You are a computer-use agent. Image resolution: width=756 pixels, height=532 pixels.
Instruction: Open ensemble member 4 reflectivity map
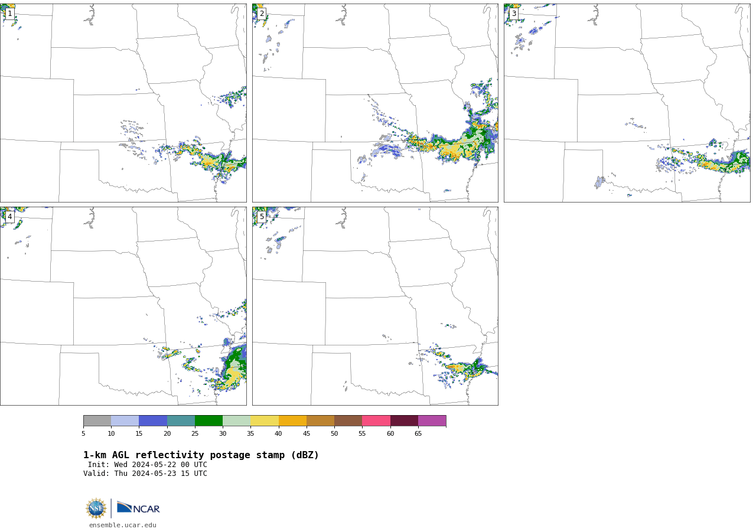tap(123, 306)
